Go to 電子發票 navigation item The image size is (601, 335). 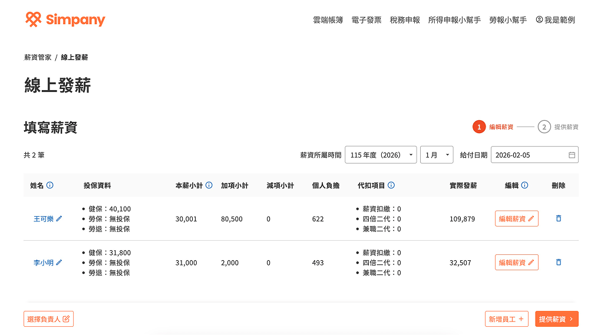(366, 20)
